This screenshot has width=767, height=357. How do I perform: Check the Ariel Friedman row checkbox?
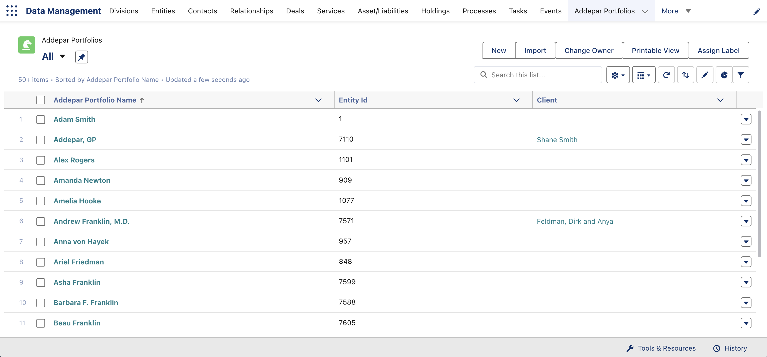(x=41, y=262)
